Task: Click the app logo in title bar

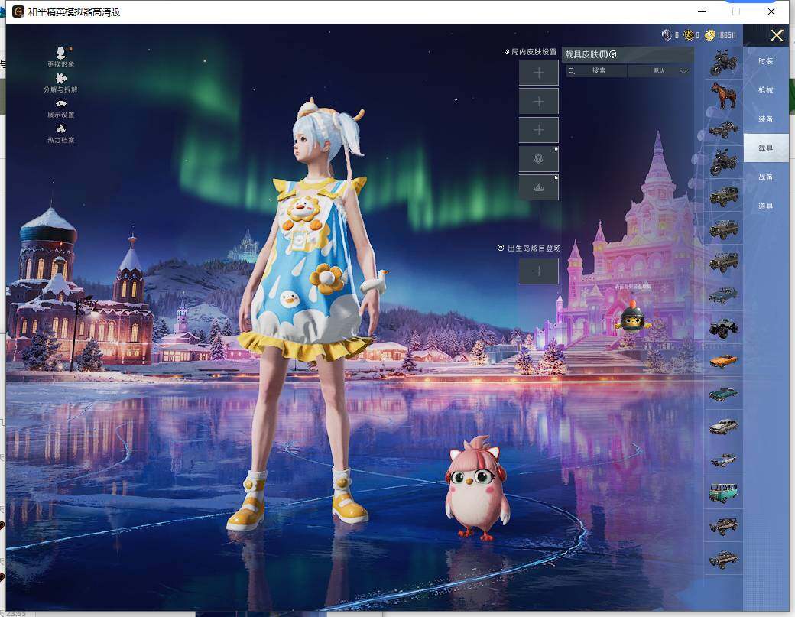Action: click(18, 11)
